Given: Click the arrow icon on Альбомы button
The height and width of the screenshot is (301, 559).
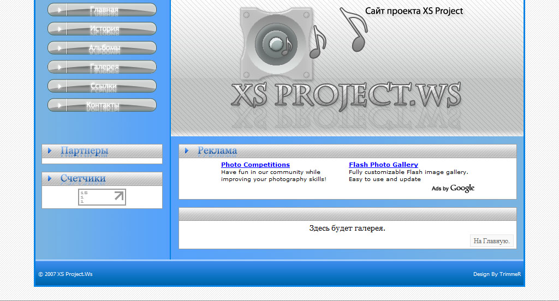Looking at the screenshot, I should 60,48.
